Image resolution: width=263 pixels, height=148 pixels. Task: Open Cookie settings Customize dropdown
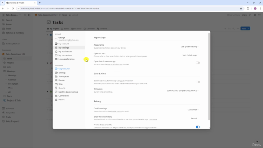point(193,110)
